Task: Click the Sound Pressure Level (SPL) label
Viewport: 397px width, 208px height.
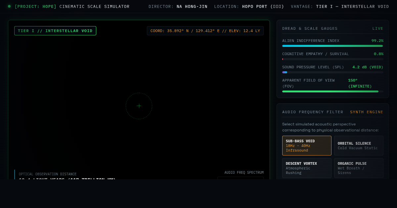Action: click(313, 67)
